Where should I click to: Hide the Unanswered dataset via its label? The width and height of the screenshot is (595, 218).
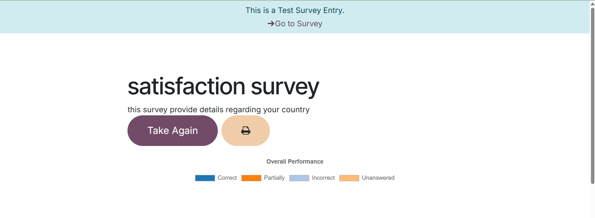(378, 178)
